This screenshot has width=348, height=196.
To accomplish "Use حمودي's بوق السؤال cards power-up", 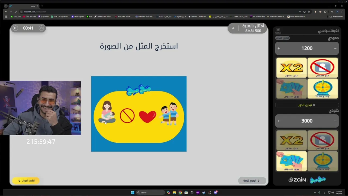I will point(291,88).
